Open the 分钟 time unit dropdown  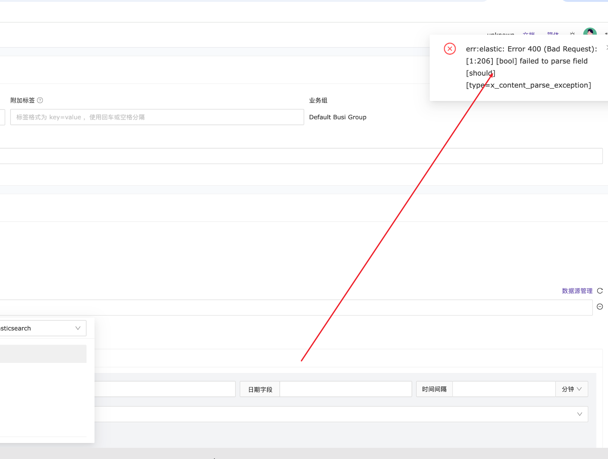click(x=571, y=389)
